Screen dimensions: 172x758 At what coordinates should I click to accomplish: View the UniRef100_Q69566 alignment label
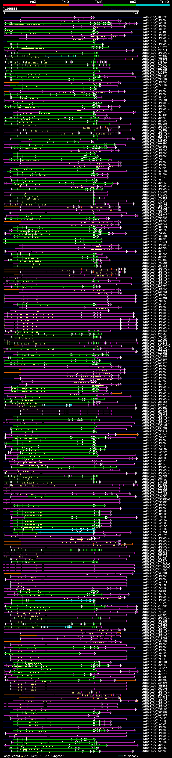(x=154, y=381)
